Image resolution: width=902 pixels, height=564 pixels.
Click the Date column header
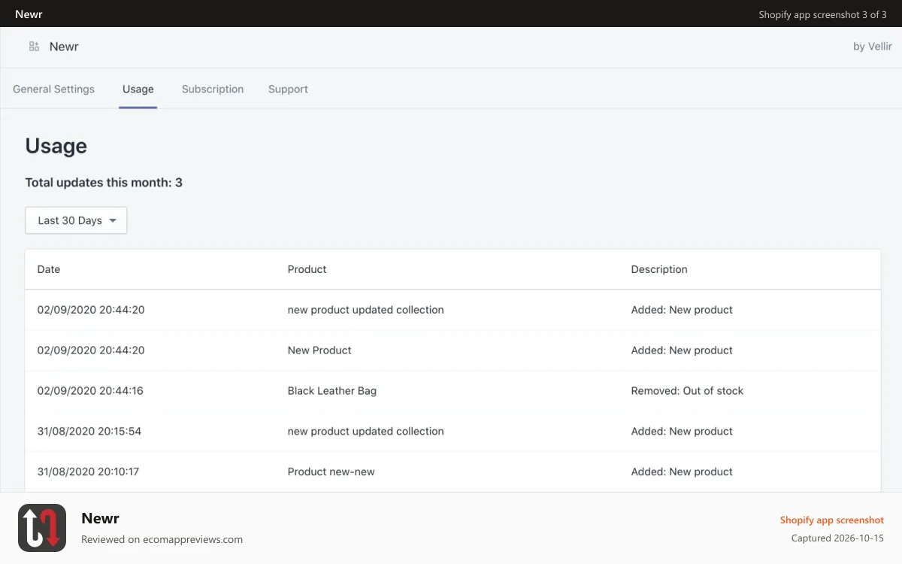(x=49, y=269)
